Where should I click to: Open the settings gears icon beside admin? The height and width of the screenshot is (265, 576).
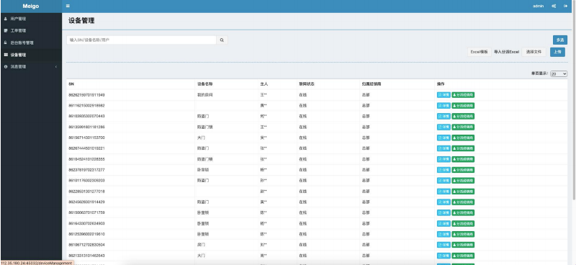pos(554,6)
